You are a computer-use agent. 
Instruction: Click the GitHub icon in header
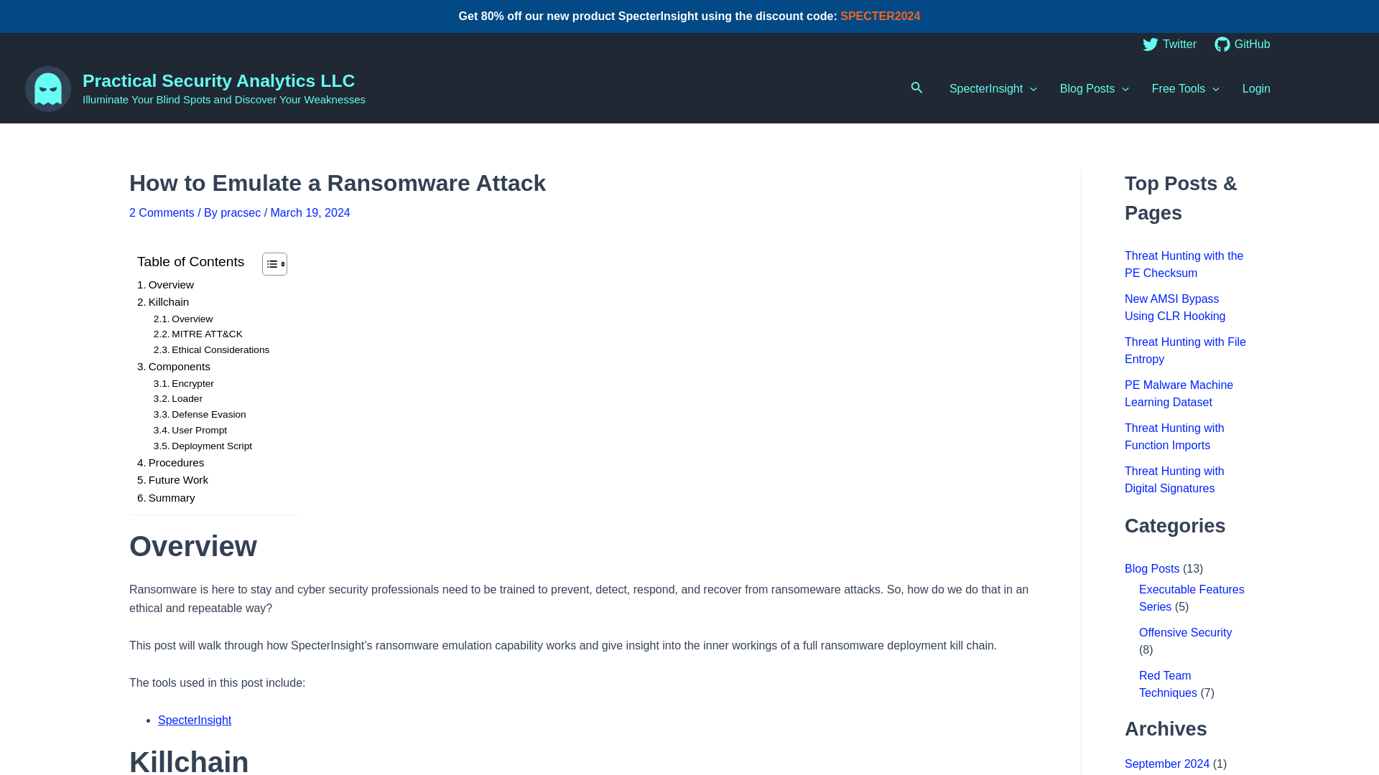click(x=1222, y=44)
